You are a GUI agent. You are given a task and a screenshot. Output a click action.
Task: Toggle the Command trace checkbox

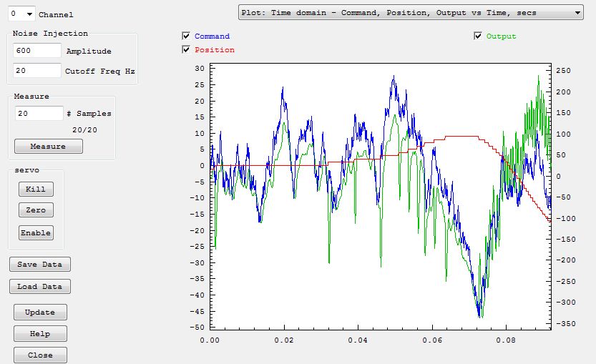[x=187, y=36]
